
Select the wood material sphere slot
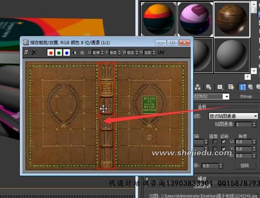coord(232,20)
